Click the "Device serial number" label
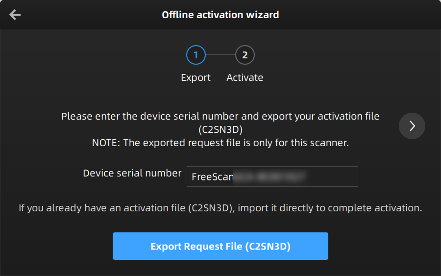Viewport: 441px width, 276px height. click(x=132, y=173)
